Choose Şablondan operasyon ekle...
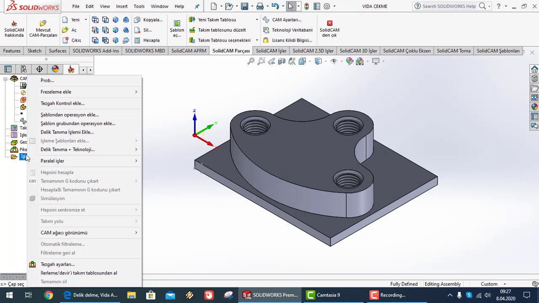 tap(85, 115)
